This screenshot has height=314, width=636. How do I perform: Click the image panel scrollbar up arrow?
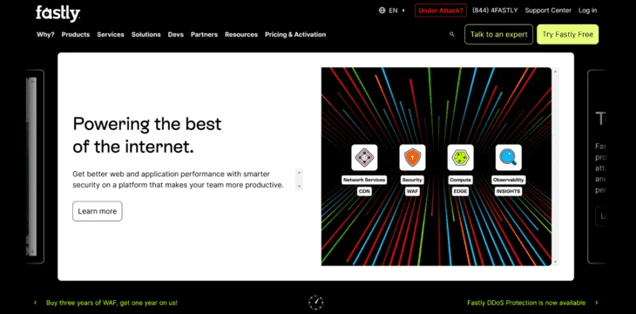coord(555,72)
